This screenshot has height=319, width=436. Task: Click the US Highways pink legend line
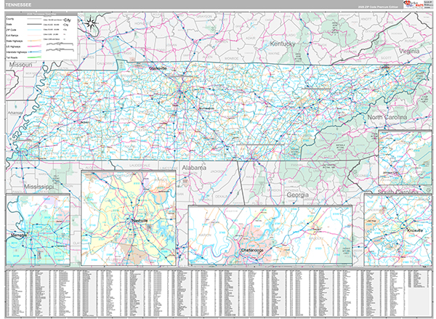pos(34,47)
